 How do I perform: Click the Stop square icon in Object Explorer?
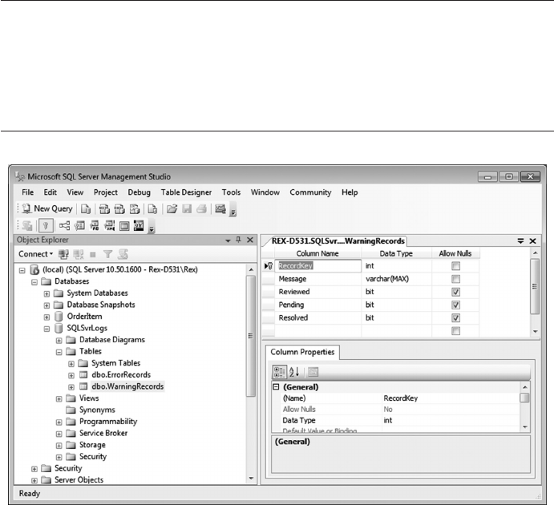click(93, 254)
